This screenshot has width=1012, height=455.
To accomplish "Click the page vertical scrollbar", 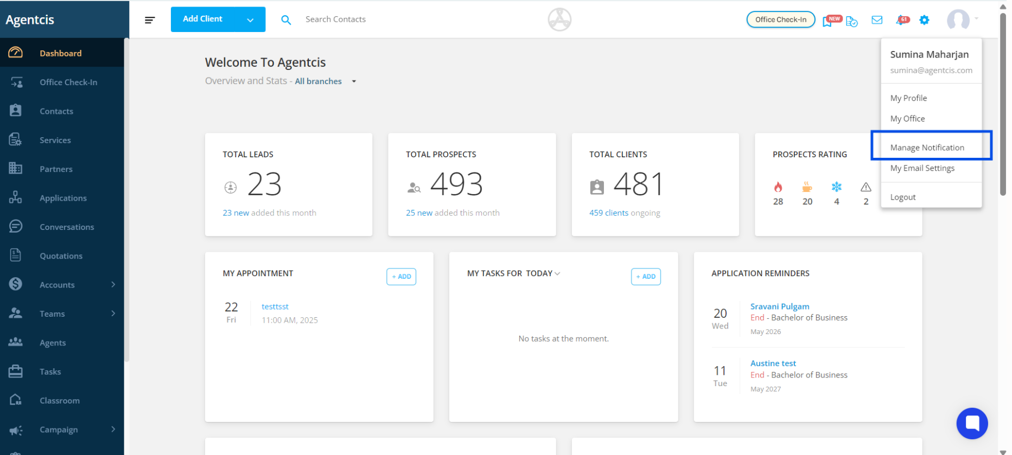I will tap(1003, 103).
